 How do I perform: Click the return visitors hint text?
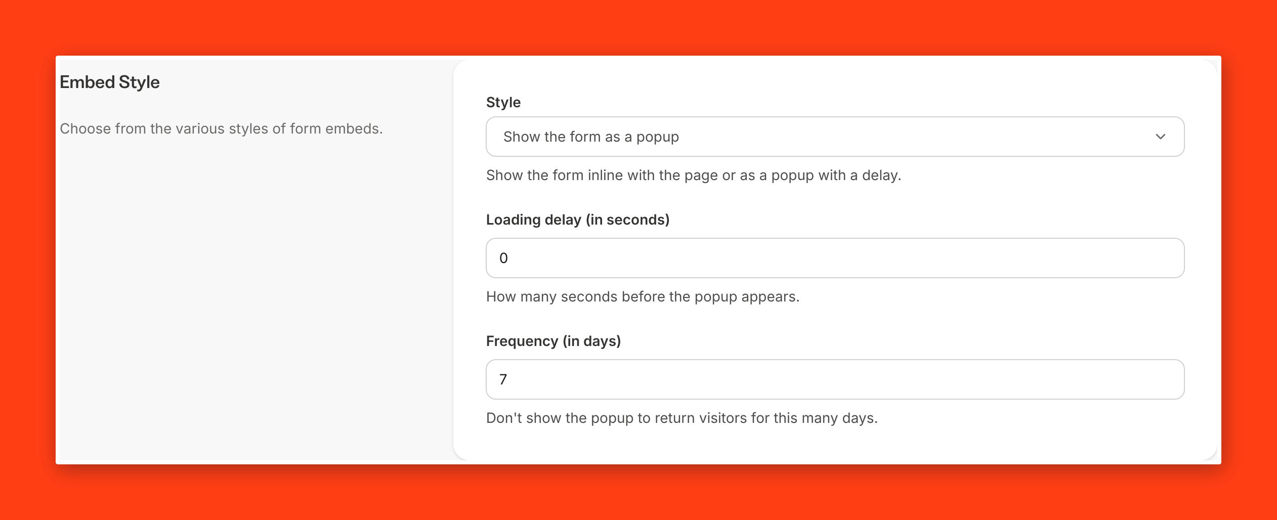point(682,418)
